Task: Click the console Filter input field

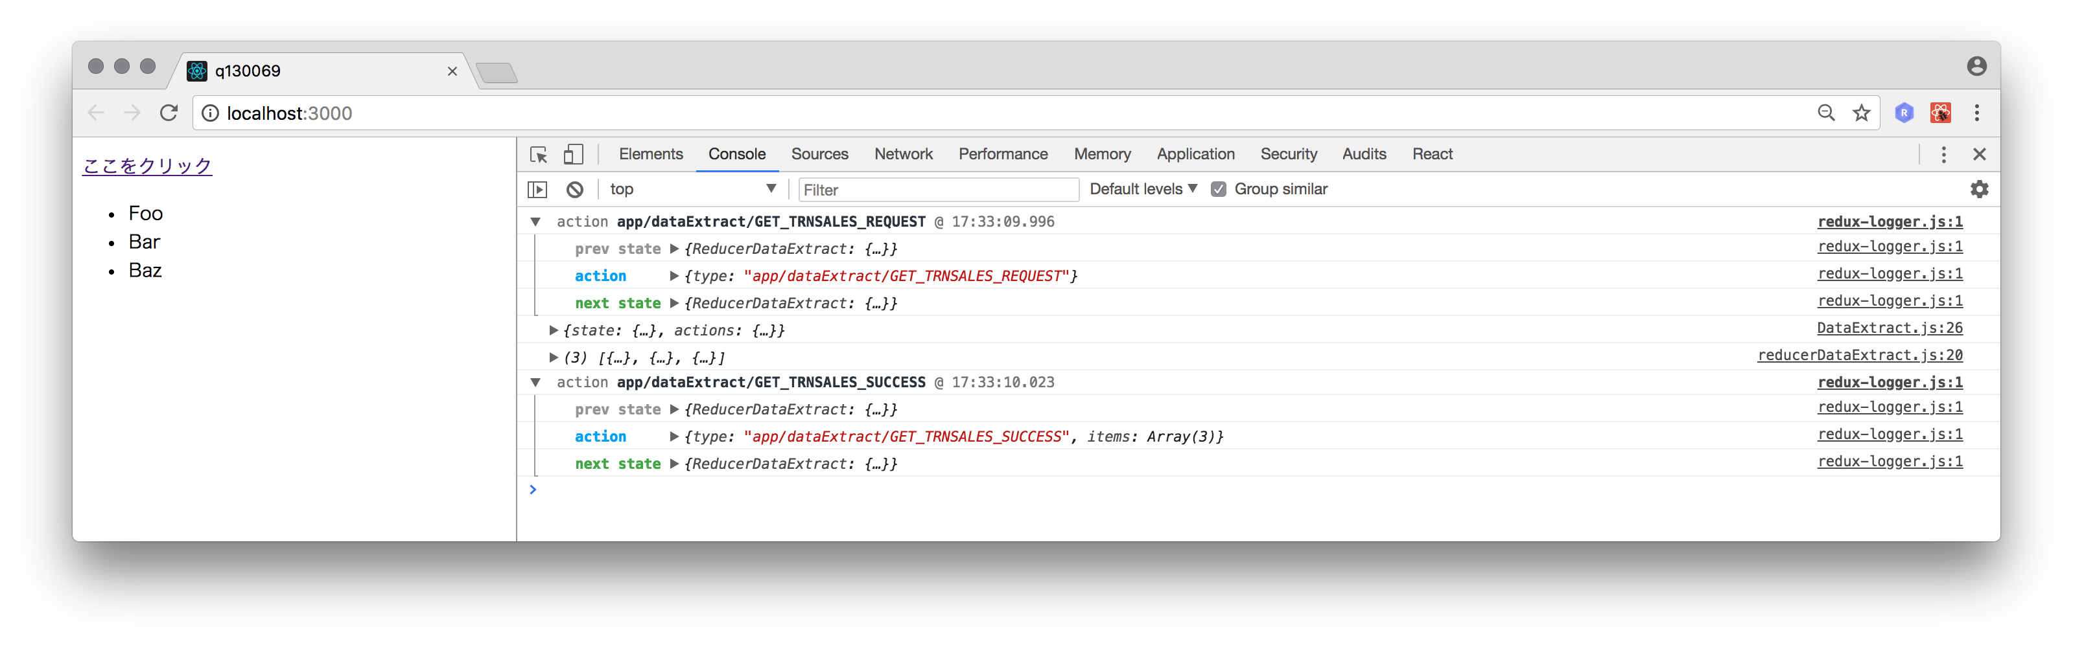Action: point(937,190)
